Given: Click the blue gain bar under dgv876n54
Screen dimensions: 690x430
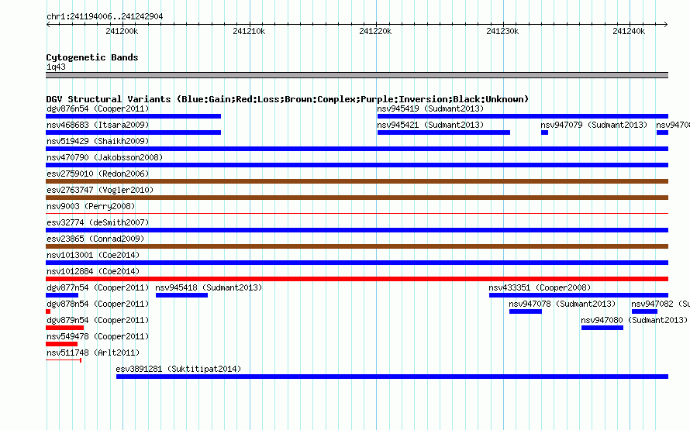Looking at the screenshot, I should (x=133, y=116).
